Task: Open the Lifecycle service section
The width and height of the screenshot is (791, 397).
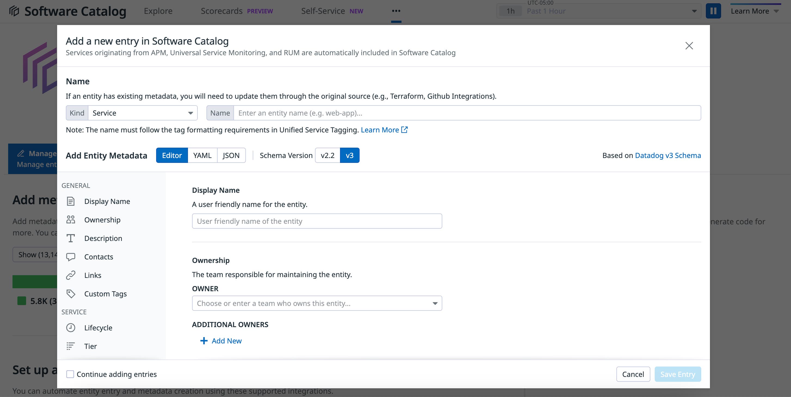Action: (x=98, y=328)
